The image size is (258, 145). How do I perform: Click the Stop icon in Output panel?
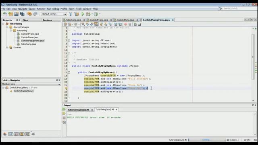tap(64, 118)
